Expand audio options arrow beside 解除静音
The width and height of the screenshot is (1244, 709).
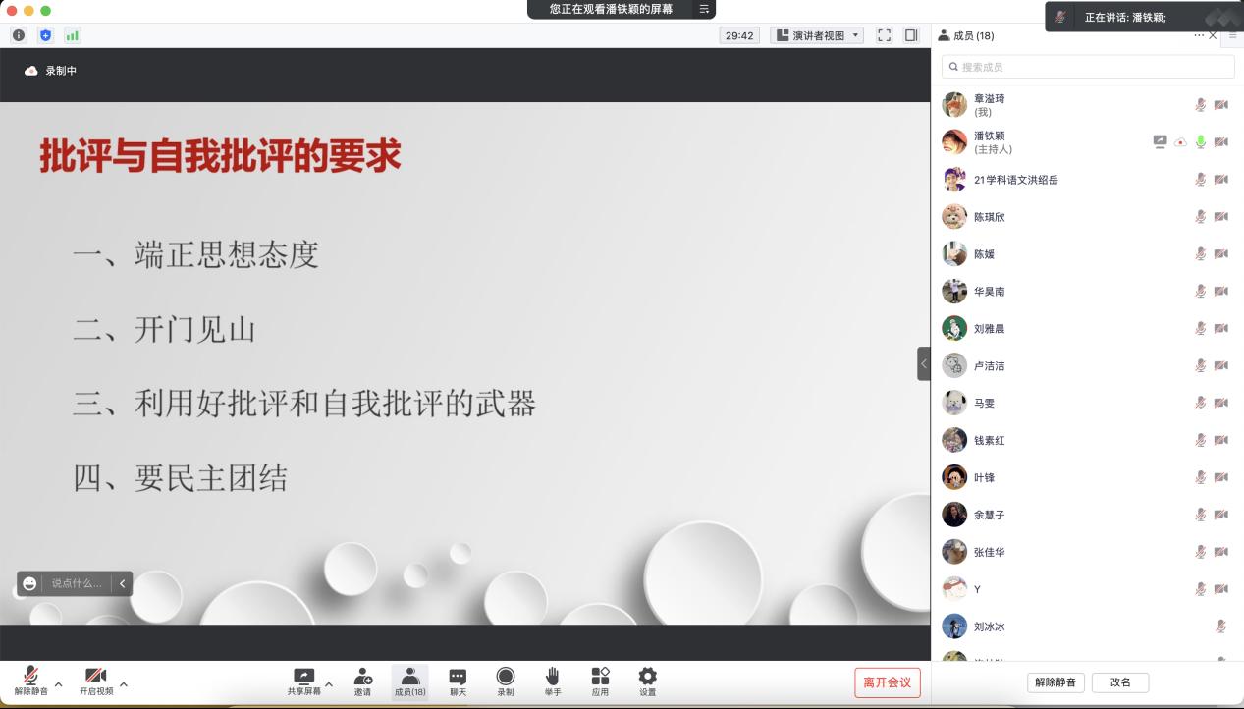tap(58, 684)
